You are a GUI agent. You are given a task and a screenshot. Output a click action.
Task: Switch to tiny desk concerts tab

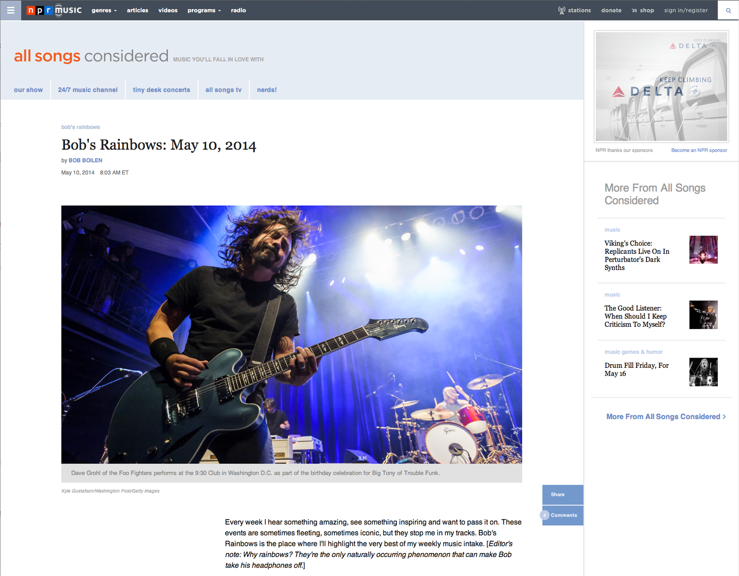(x=161, y=90)
